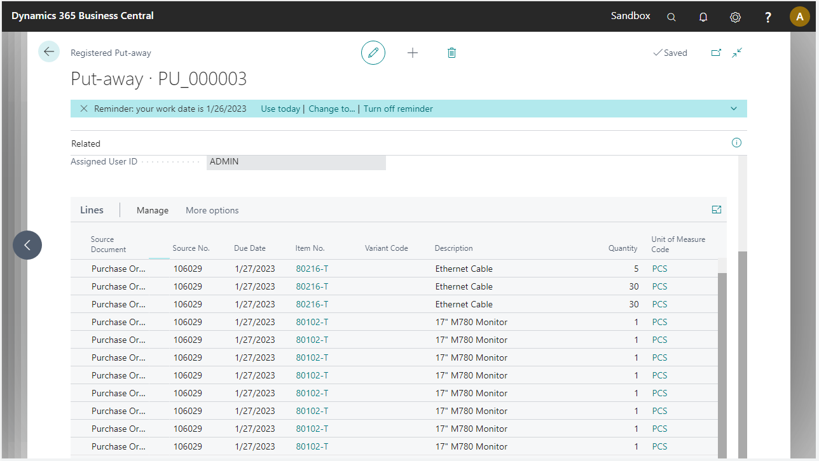Maximize the Lines part icon
Screen dimensions: 819x461
[x=717, y=210]
